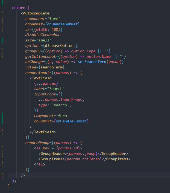
Task: Select the 'search' string after type:
Action: [60, 105]
